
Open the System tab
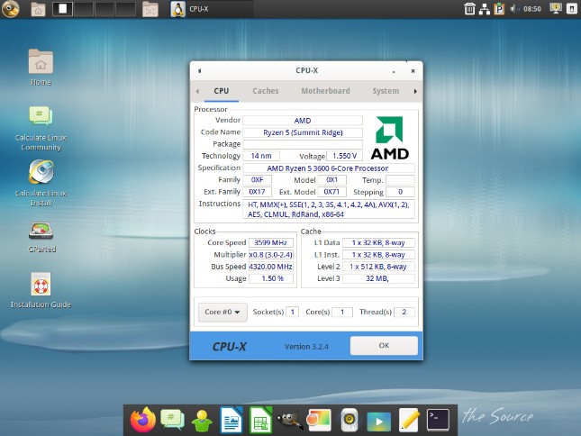(386, 91)
